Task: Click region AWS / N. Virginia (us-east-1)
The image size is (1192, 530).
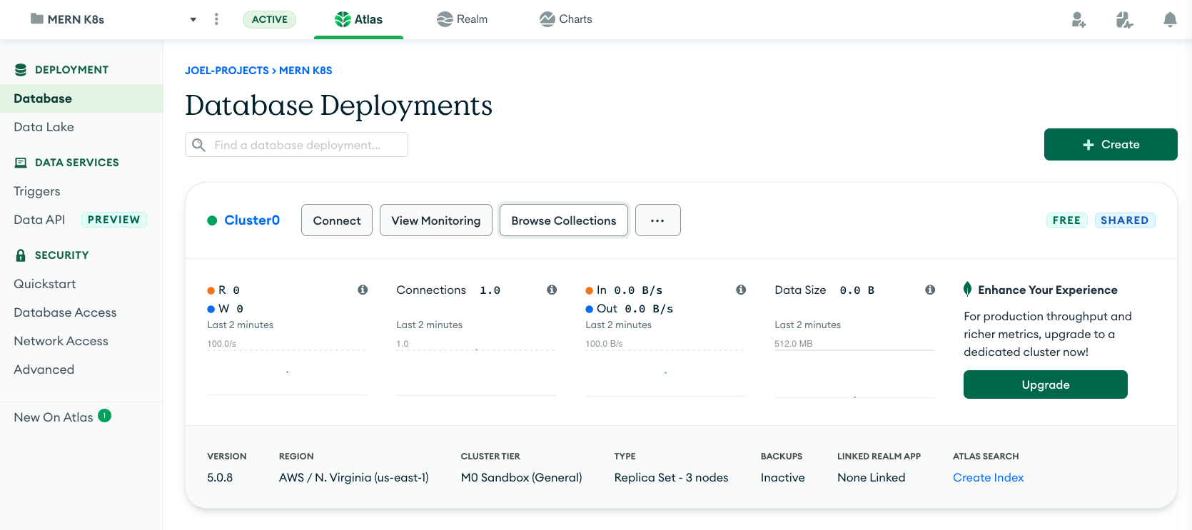Action: (354, 477)
